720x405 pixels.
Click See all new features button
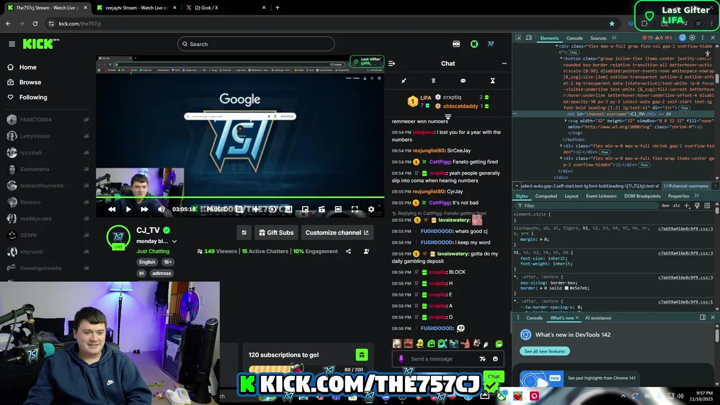pos(544,351)
